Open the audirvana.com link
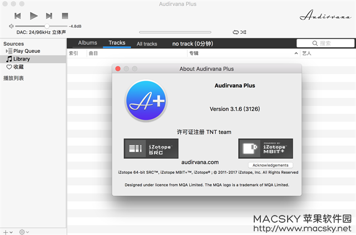Screen dimensions: 356x235 (200, 162)
